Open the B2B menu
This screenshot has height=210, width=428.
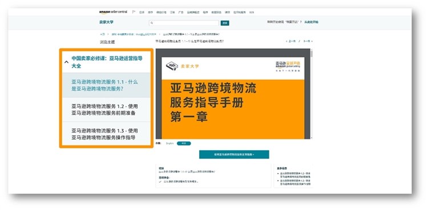click(252, 13)
